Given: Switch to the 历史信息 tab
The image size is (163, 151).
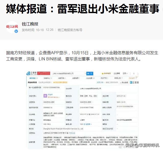Looking at the screenshot, I should [x=133, y=78].
